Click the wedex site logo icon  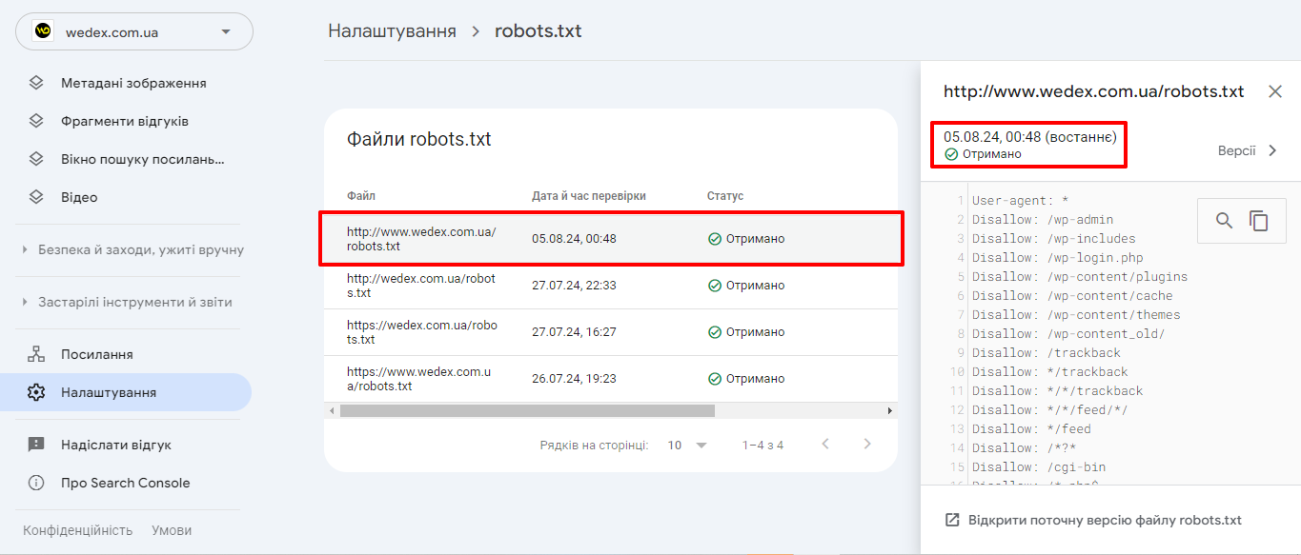[x=43, y=31]
